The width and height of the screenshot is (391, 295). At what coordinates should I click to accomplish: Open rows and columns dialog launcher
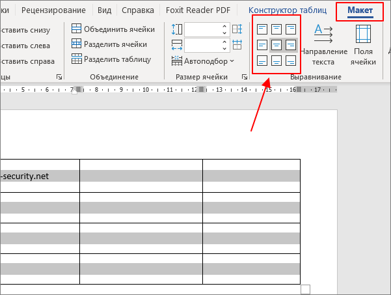click(x=59, y=77)
